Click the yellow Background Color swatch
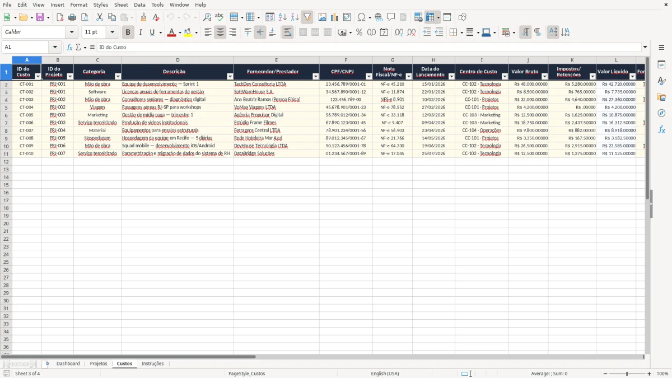Screen dimensions: 672x378 (x=188, y=32)
